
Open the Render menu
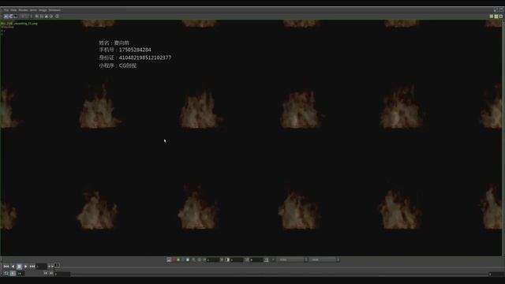(x=23, y=10)
